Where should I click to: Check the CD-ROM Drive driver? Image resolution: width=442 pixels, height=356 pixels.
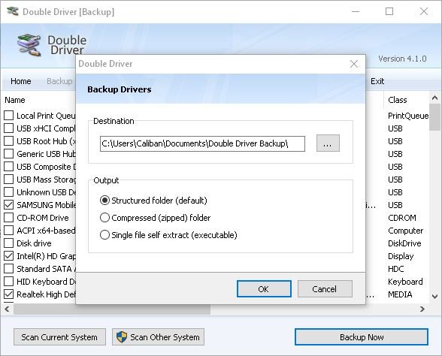tap(9, 218)
